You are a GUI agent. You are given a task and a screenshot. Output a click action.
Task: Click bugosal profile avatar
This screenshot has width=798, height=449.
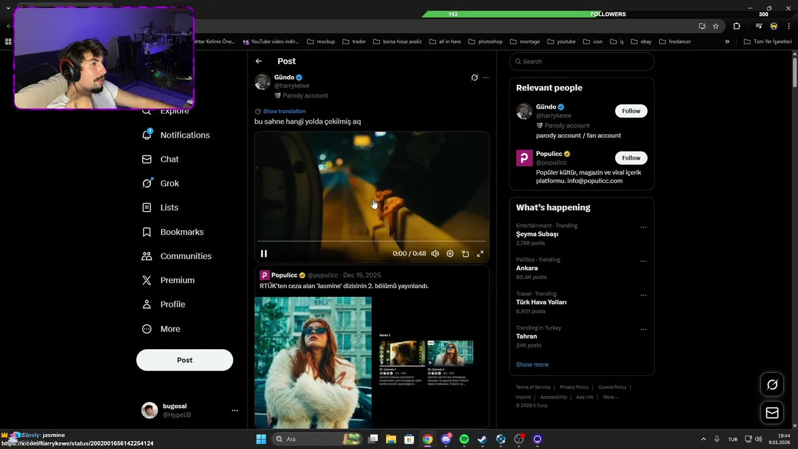point(150,410)
